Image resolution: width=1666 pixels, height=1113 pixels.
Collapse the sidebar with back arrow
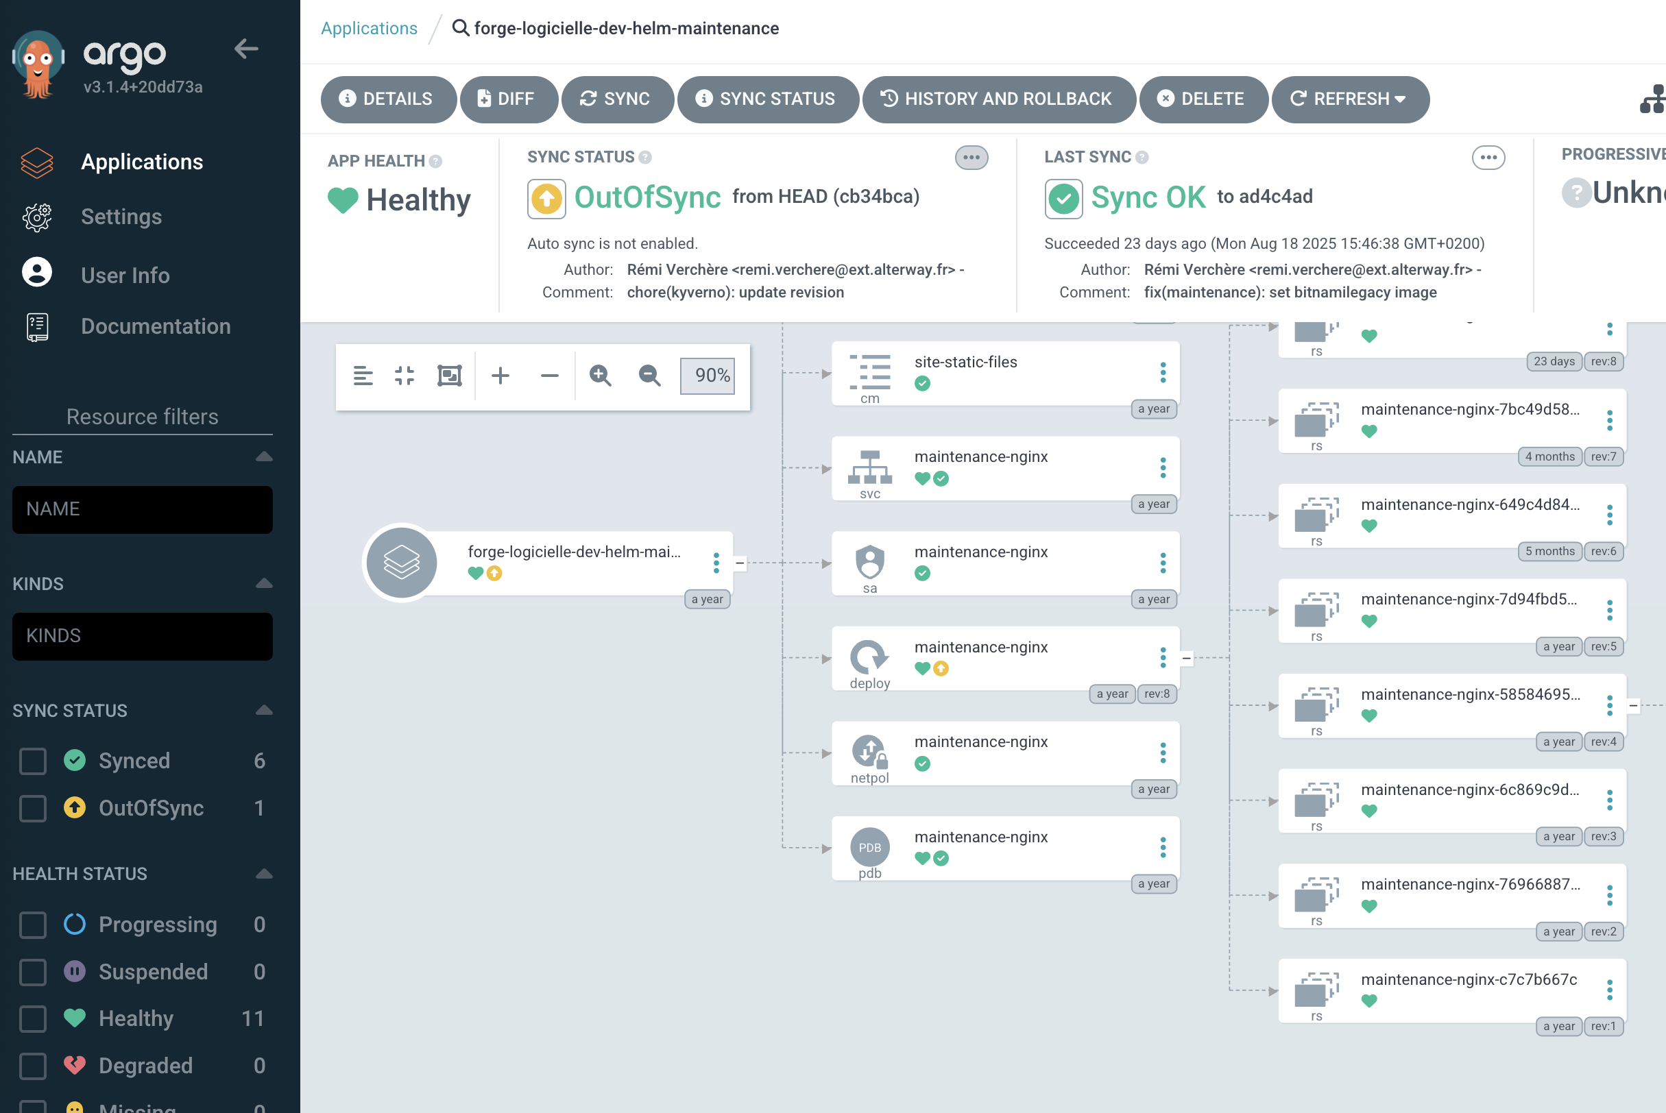point(245,49)
